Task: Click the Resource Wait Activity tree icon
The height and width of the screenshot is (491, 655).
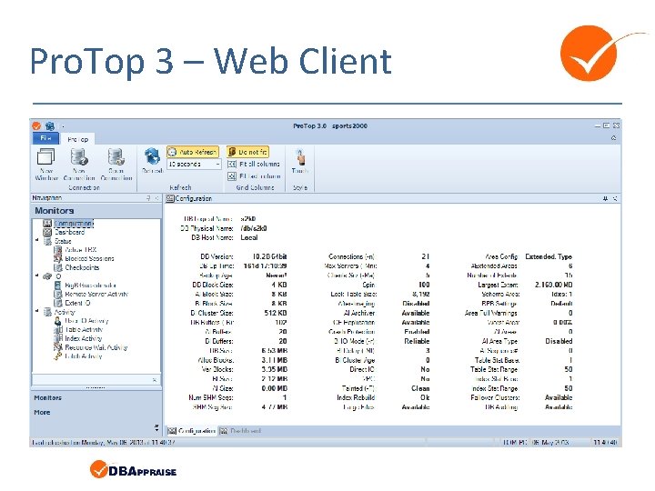Action: (x=58, y=347)
